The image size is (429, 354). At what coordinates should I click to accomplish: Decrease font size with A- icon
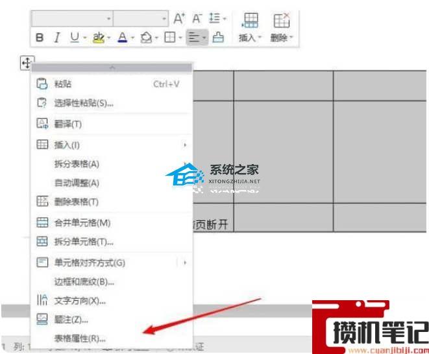pyautogui.click(x=197, y=19)
